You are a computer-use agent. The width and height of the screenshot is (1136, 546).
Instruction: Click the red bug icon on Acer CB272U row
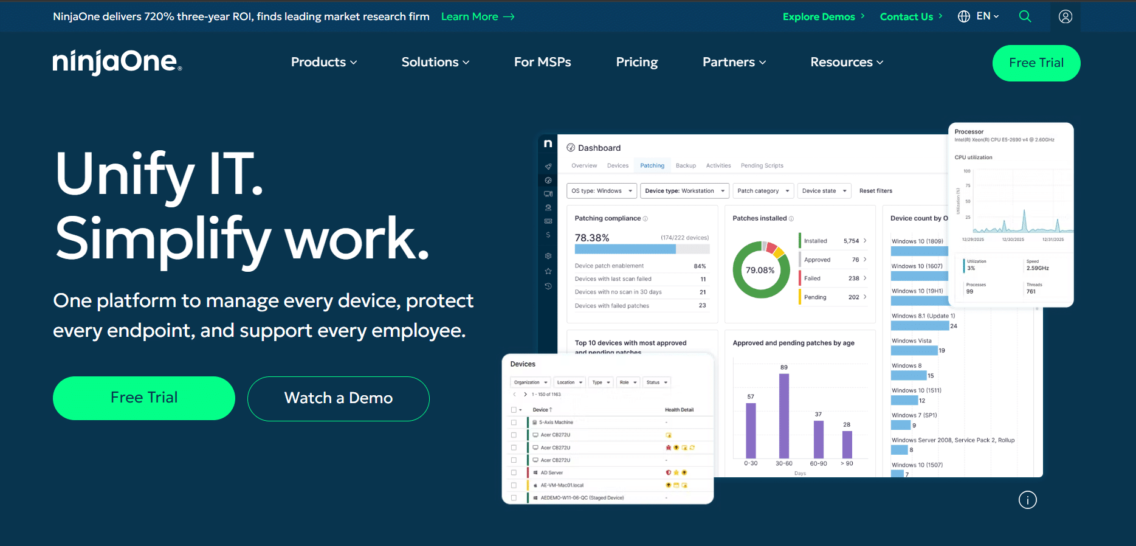click(669, 448)
